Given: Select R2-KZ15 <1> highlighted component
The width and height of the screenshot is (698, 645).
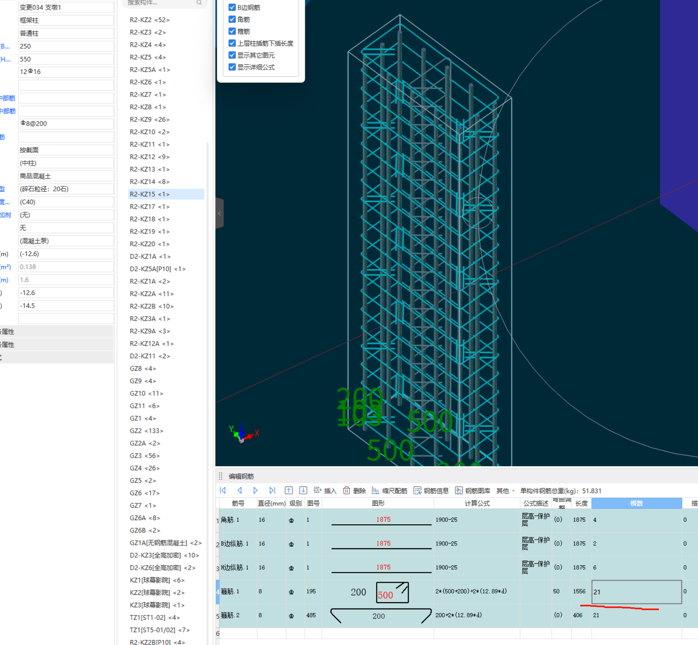Looking at the screenshot, I should pos(166,194).
